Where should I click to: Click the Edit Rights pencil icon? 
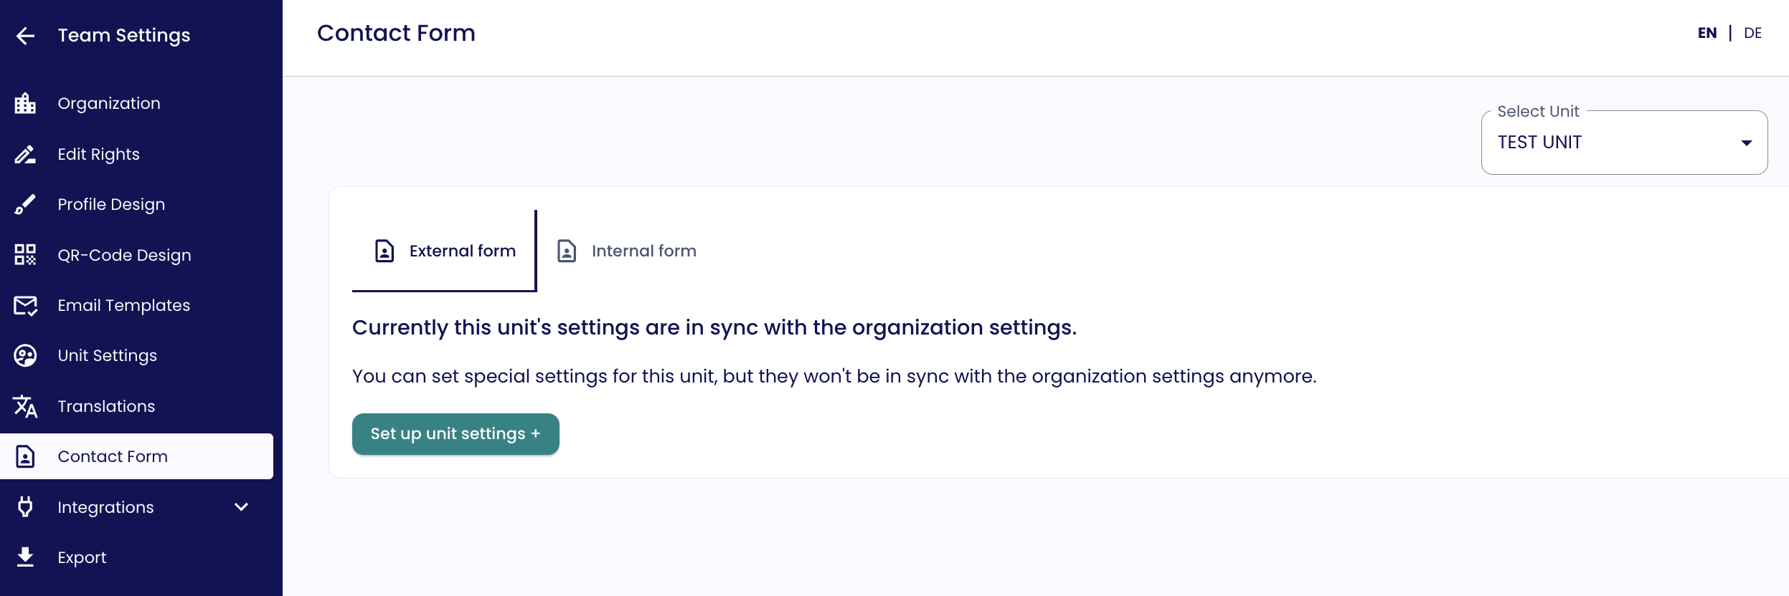click(25, 154)
